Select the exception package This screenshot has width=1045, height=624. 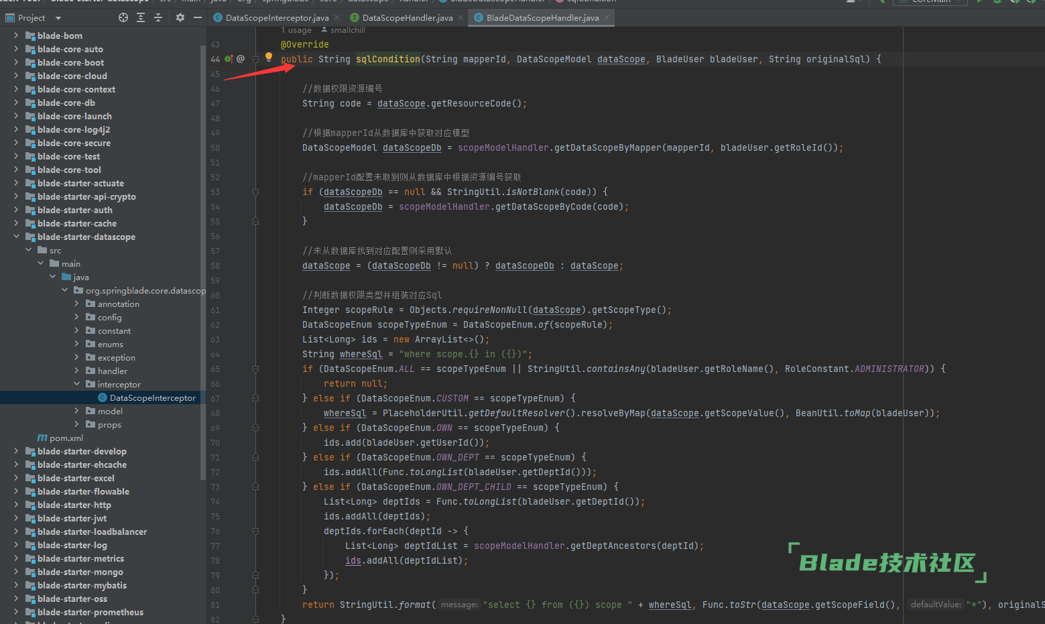(116, 357)
